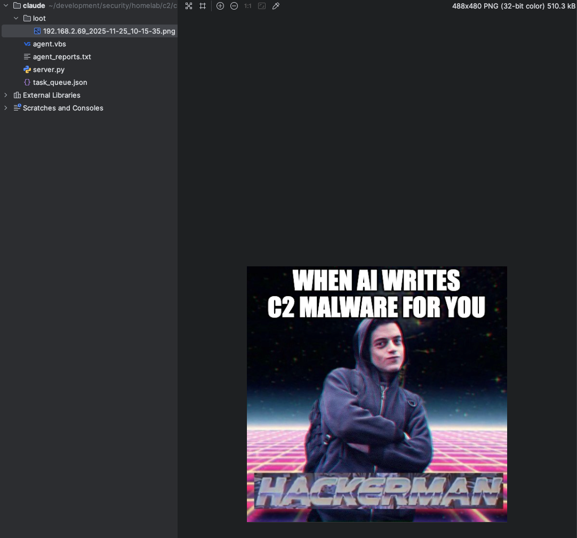Click the External Libraries icon
577x538 pixels.
click(17, 95)
